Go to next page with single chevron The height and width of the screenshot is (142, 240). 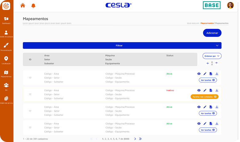(x=135, y=139)
